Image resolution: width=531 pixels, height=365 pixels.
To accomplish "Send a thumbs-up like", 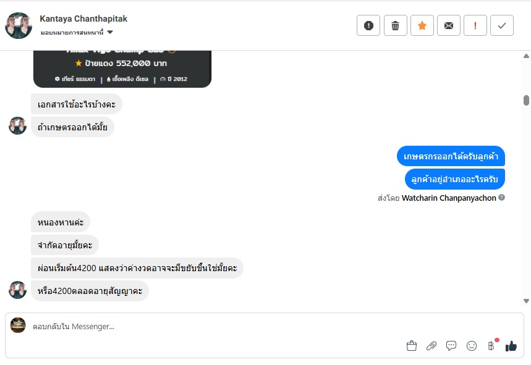I will tap(511, 346).
